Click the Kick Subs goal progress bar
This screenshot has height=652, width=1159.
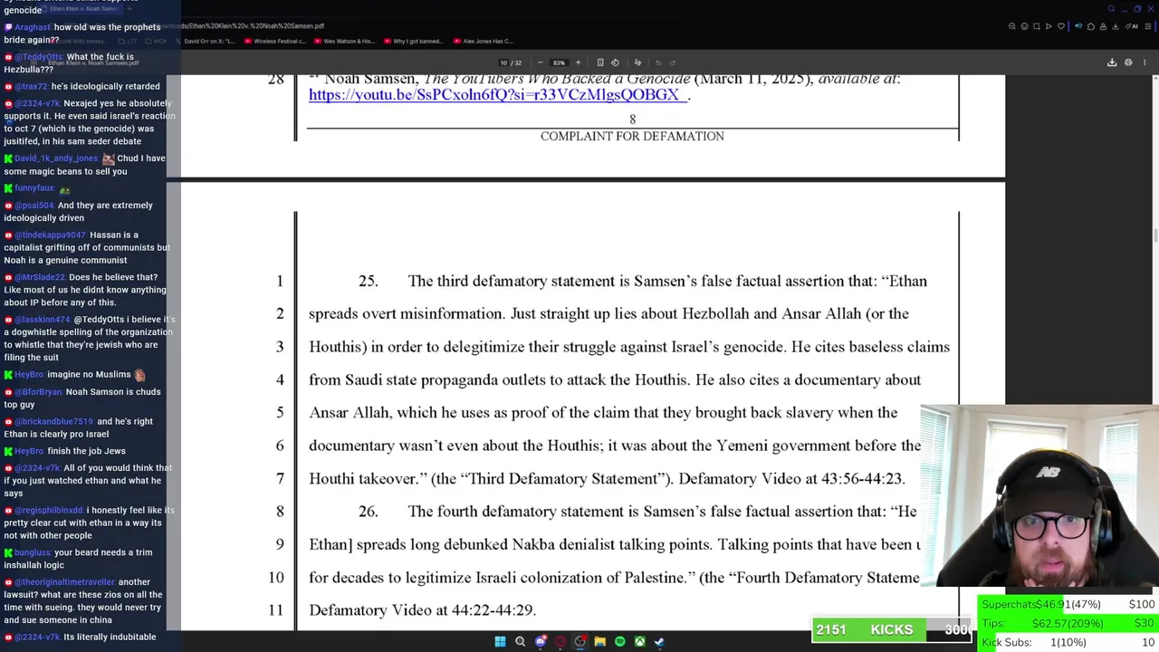[x=1068, y=642]
